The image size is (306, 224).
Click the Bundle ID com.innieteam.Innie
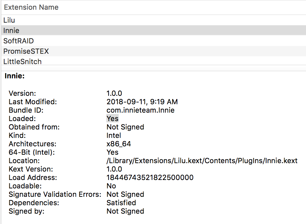point(140,110)
